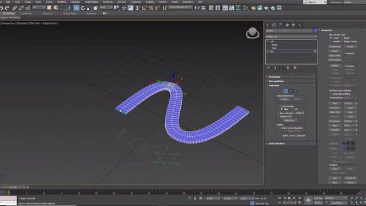Image resolution: width=366 pixels, height=206 pixels.
Task: Click the Undo arrow icon
Action: pyautogui.click(x=1, y=8)
